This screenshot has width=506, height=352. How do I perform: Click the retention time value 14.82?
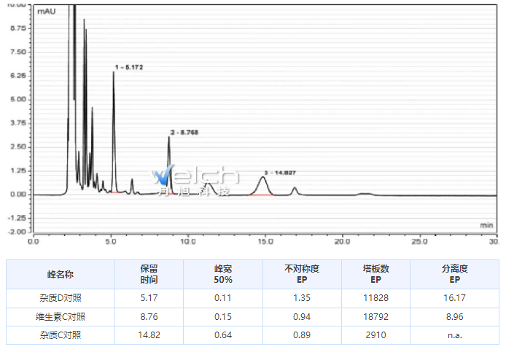tap(149, 335)
